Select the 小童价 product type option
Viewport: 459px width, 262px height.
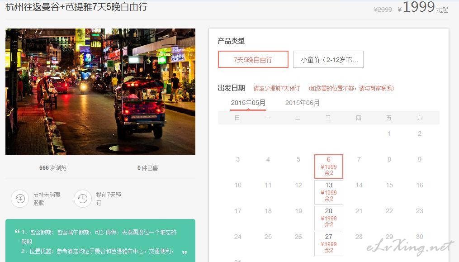tap(328, 59)
